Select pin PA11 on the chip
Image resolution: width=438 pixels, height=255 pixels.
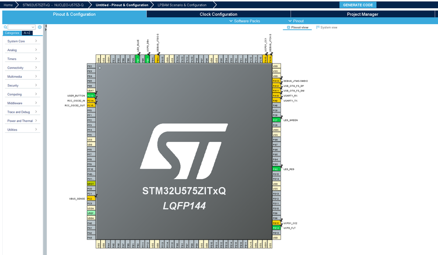[277, 91]
